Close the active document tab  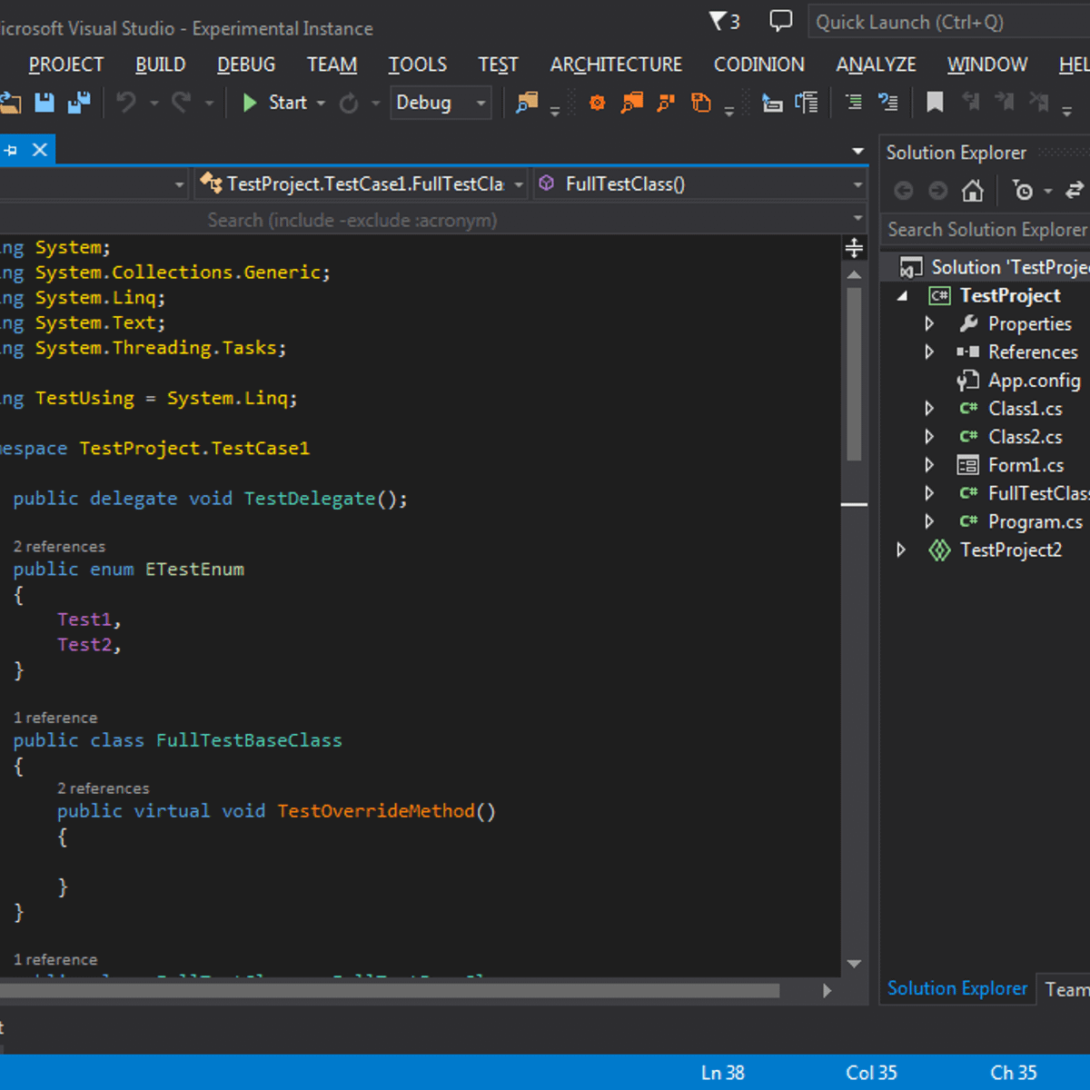coord(40,150)
